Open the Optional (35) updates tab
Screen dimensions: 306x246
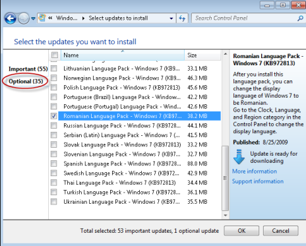26,82
